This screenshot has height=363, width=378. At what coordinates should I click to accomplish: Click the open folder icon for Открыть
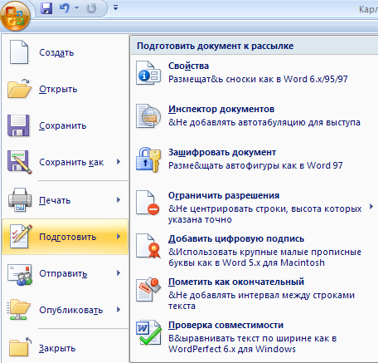coord(19,89)
